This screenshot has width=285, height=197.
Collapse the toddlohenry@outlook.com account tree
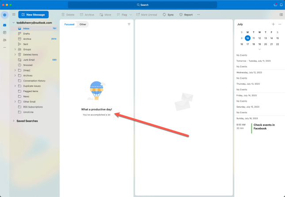click(14, 23)
